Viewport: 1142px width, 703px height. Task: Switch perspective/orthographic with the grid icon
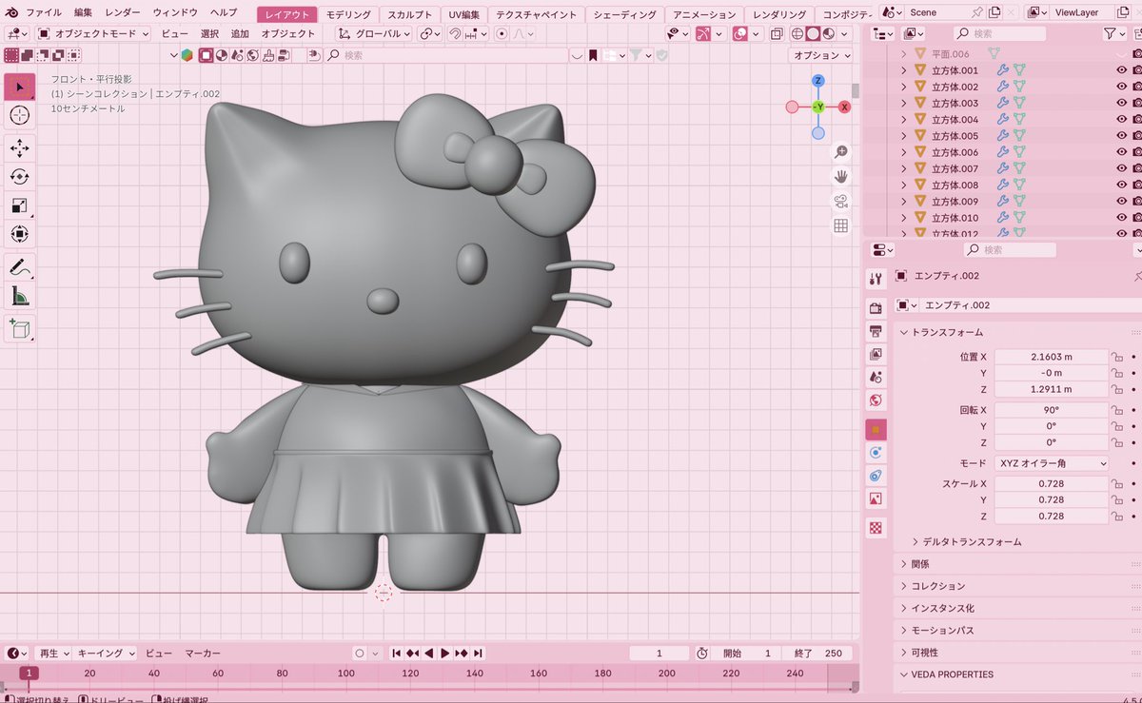841,225
